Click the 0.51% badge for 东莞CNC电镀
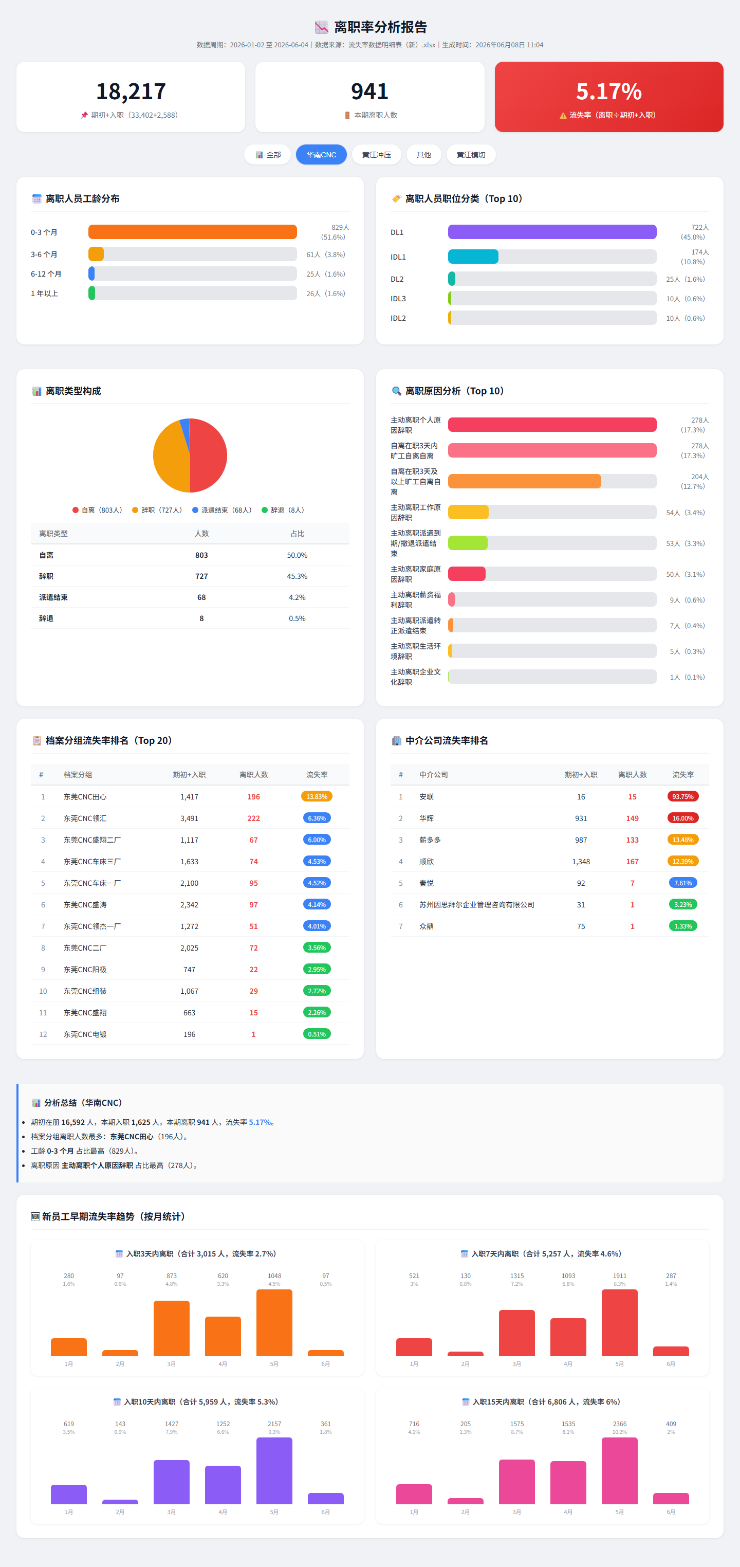The image size is (740, 1567). 317,1034
